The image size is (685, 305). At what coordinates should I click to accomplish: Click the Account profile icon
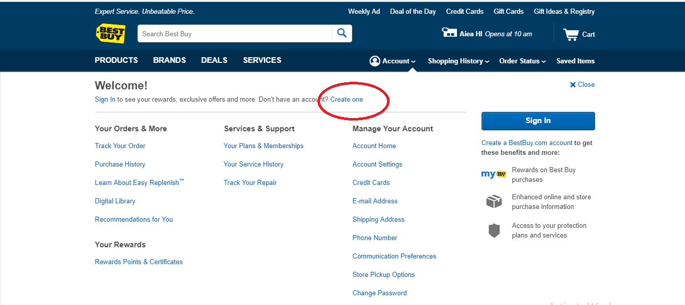coord(375,61)
